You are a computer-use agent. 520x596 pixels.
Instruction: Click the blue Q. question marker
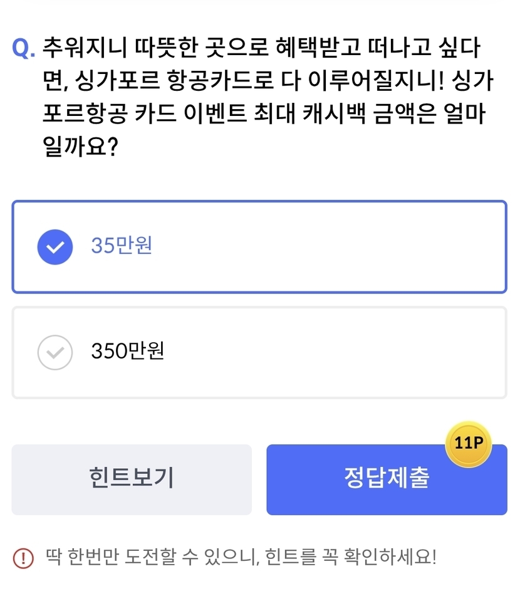click(x=24, y=48)
